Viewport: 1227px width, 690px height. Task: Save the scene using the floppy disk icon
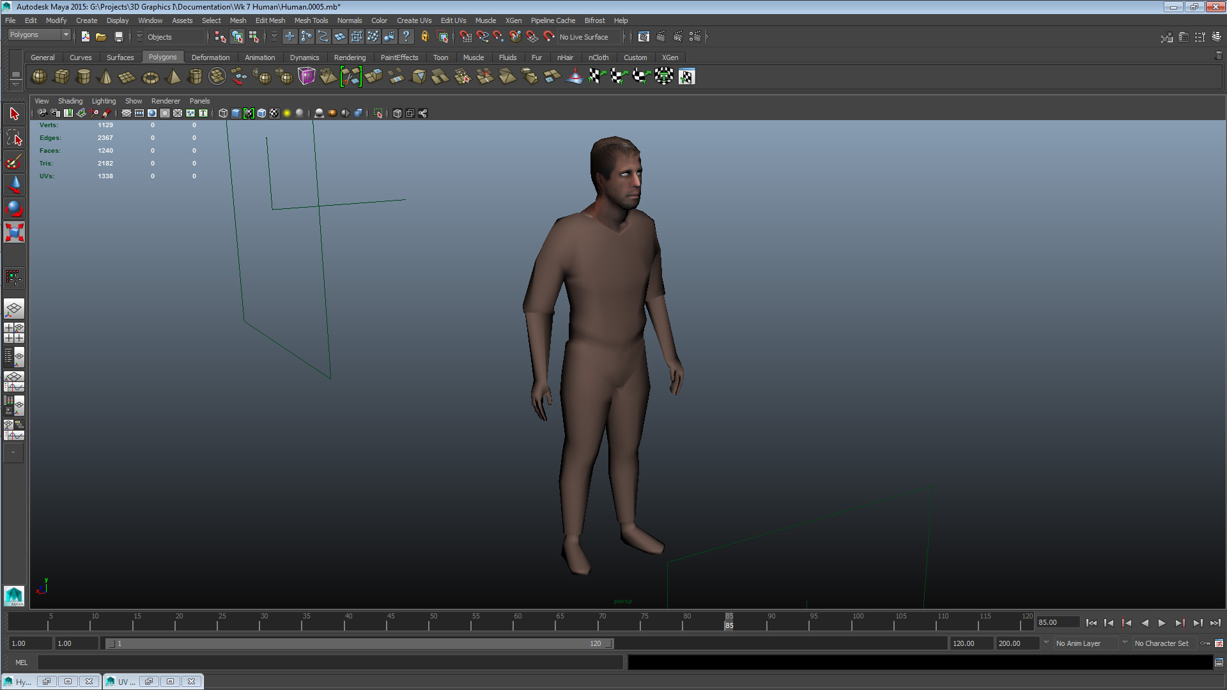119,36
